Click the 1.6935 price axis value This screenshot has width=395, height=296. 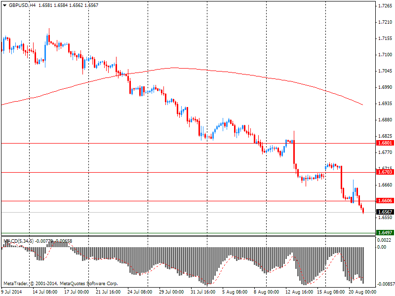385,104
